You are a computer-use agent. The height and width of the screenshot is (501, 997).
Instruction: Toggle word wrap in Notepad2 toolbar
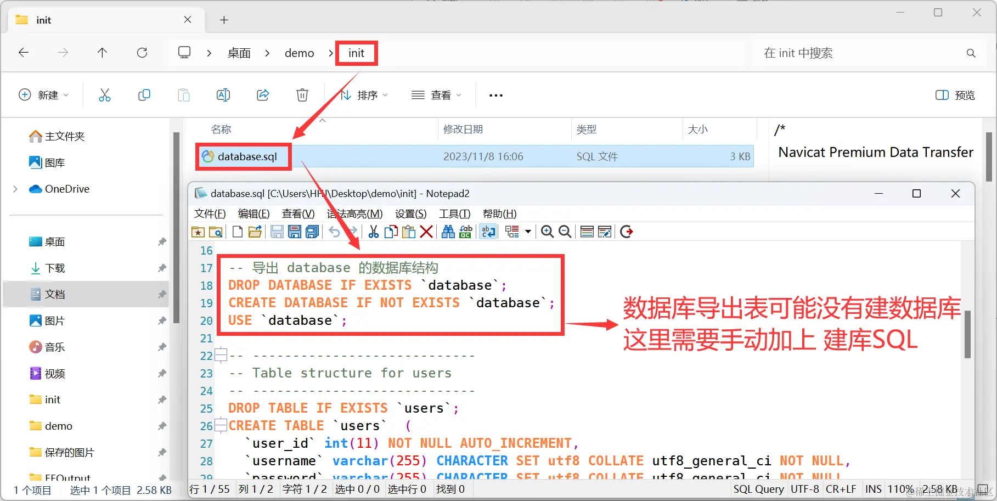pyautogui.click(x=488, y=232)
